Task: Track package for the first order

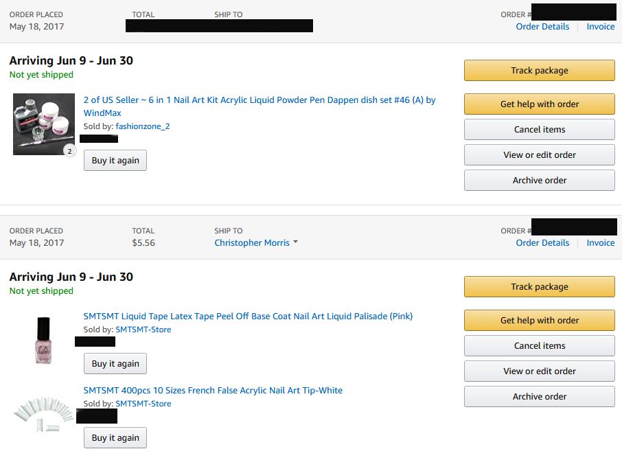Action: pos(539,71)
